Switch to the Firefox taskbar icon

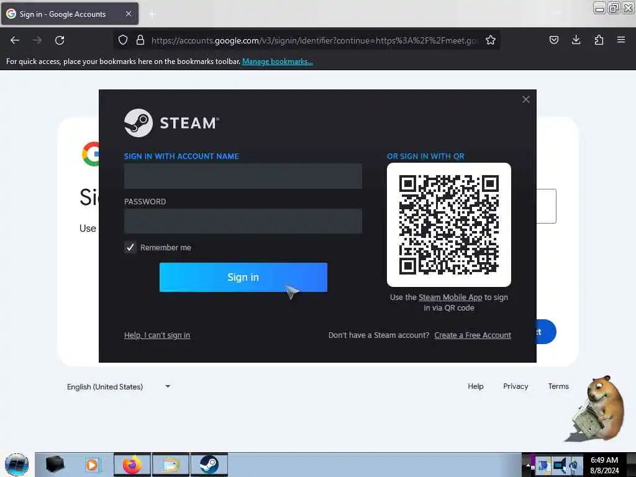pyautogui.click(x=132, y=465)
